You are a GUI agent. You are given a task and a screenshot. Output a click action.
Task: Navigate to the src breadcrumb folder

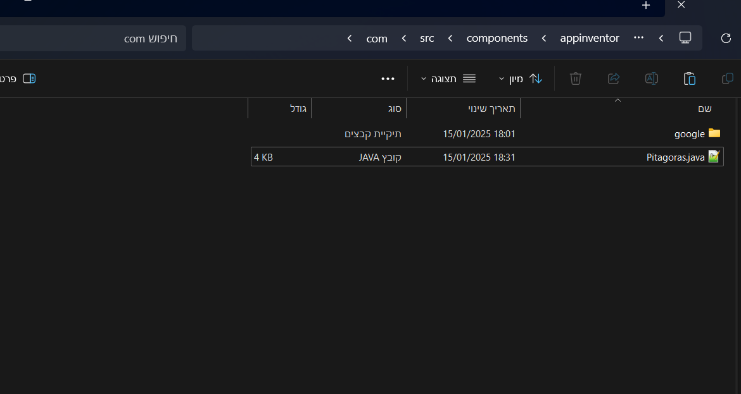pyautogui.click(x=427, y=39)
